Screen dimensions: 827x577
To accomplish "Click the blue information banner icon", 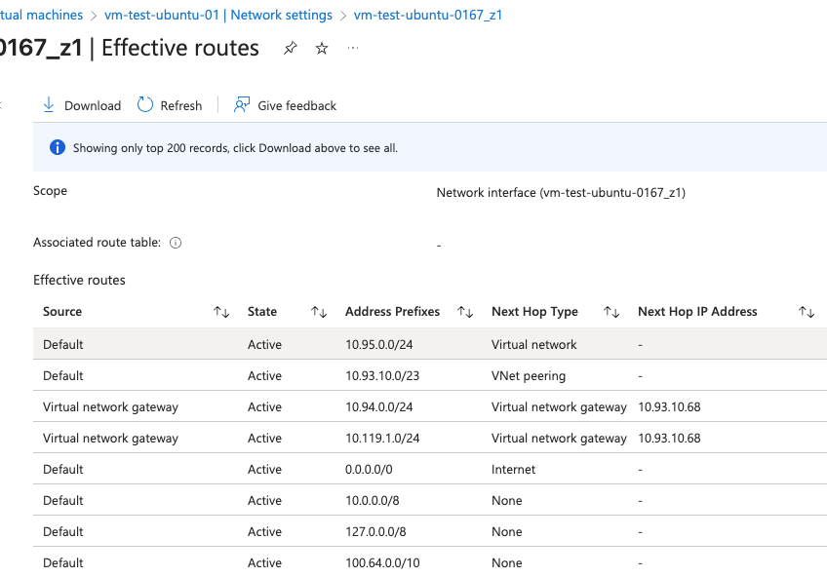I will (x=58, y=147).
